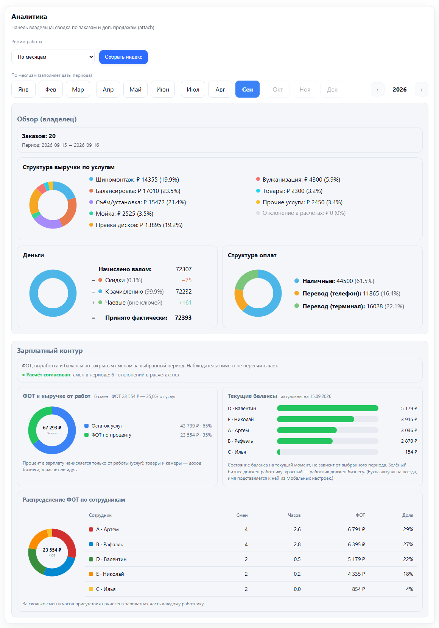Click the 854 ₽ cell for Илья
The image size is (439, 628).
[358, 589]
